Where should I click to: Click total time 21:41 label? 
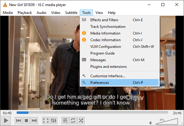[x=177, y=113]
